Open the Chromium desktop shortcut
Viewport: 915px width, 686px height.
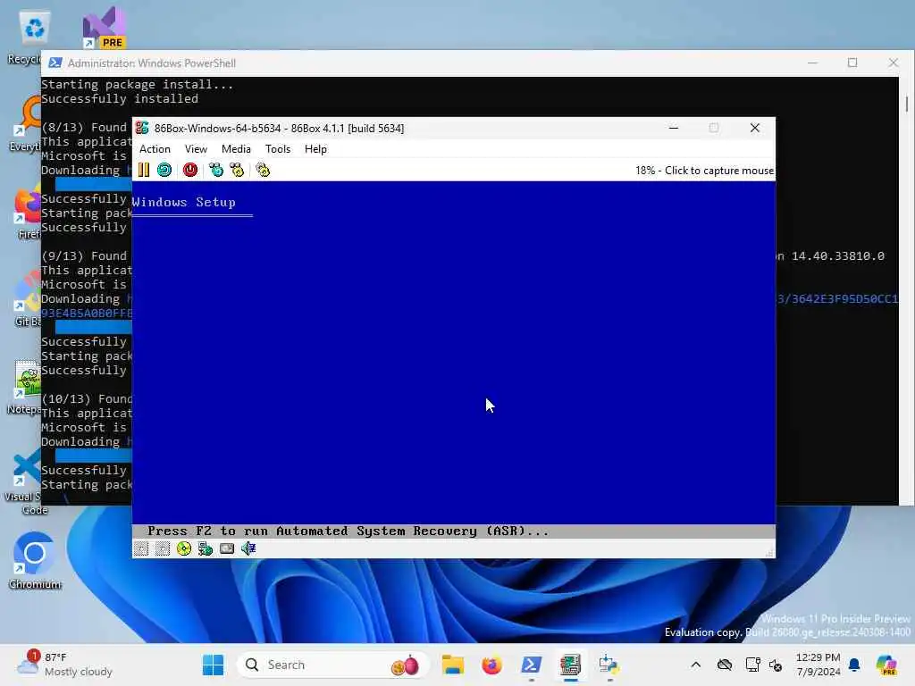point(35,561)
